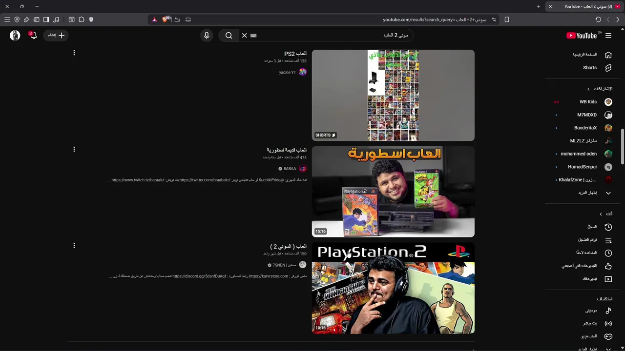Viewport: 625px width, 351px height.
Task: Open the HamadSenpai channel
Action: (x=583, y=167)
